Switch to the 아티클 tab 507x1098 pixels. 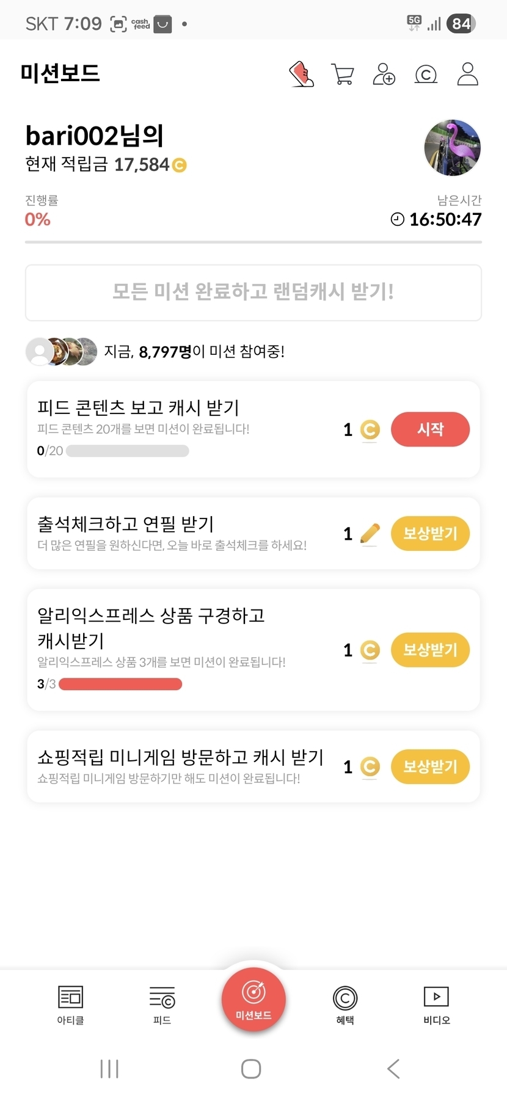coord(70,1005)
